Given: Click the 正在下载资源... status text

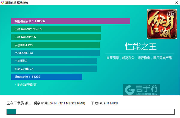Looking at the screenshot, I should click(19, 103).
